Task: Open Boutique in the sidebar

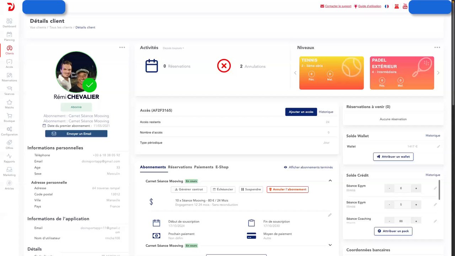Action: point(9,118)
